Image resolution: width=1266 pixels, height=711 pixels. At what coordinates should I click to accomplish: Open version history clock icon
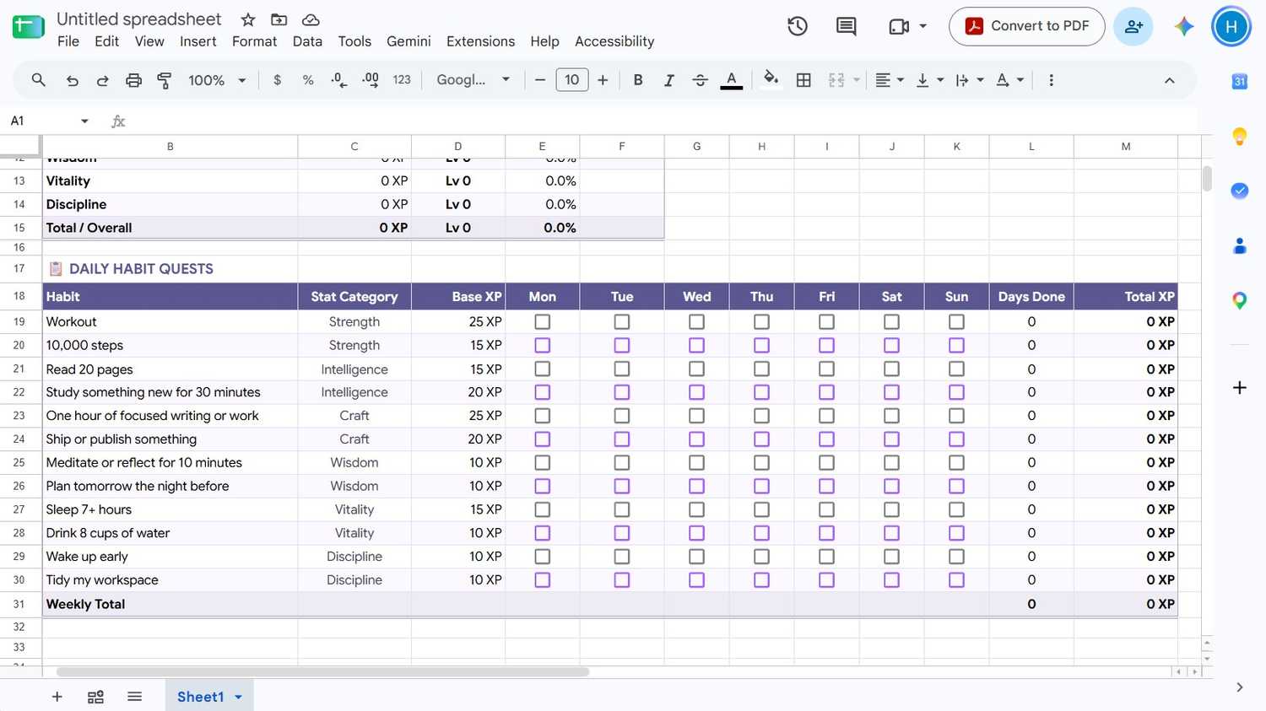pos(798,26)
